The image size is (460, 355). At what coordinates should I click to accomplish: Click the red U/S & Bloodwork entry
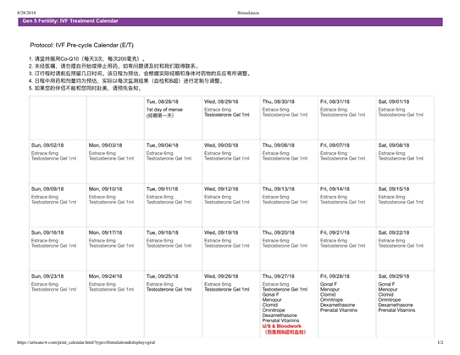[281, 326]
